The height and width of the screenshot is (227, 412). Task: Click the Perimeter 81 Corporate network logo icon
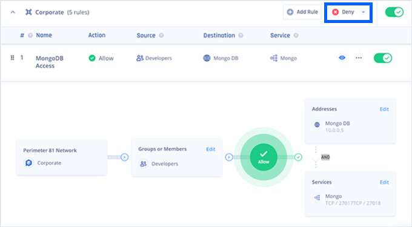pos(28,163)
